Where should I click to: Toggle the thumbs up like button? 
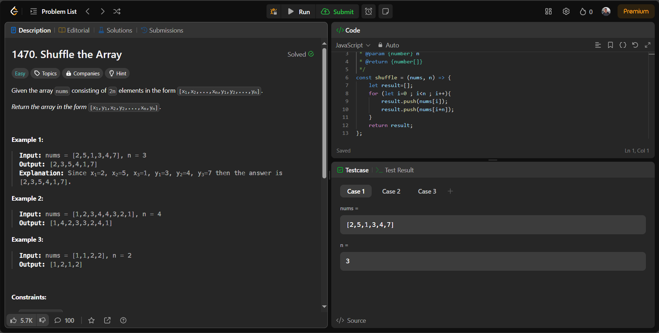click(x=21, y=320)
